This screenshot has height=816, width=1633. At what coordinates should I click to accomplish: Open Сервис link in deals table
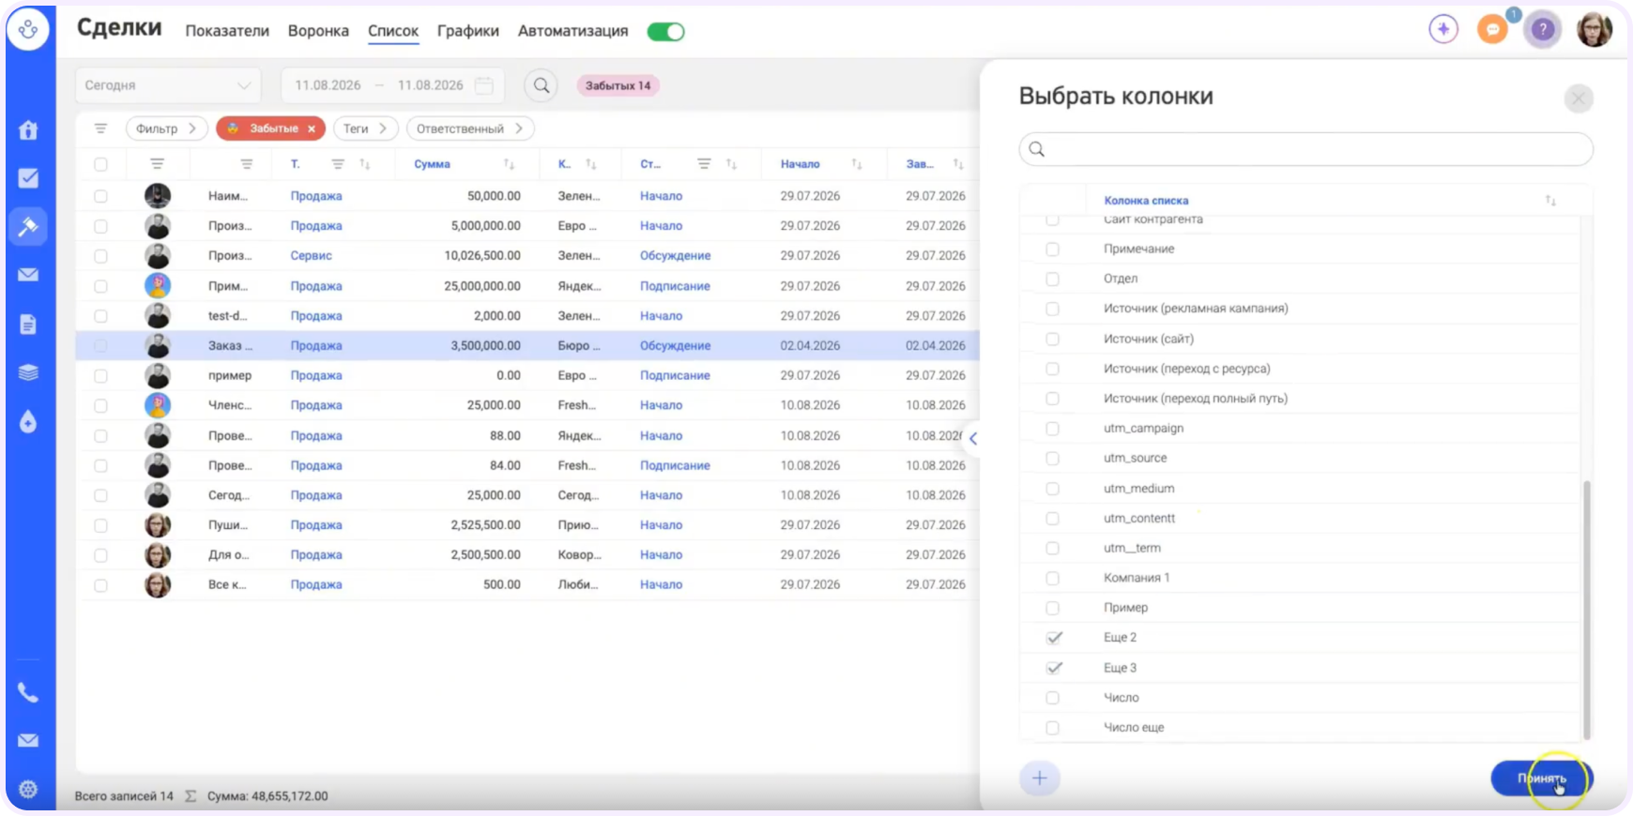click(312, 255)
